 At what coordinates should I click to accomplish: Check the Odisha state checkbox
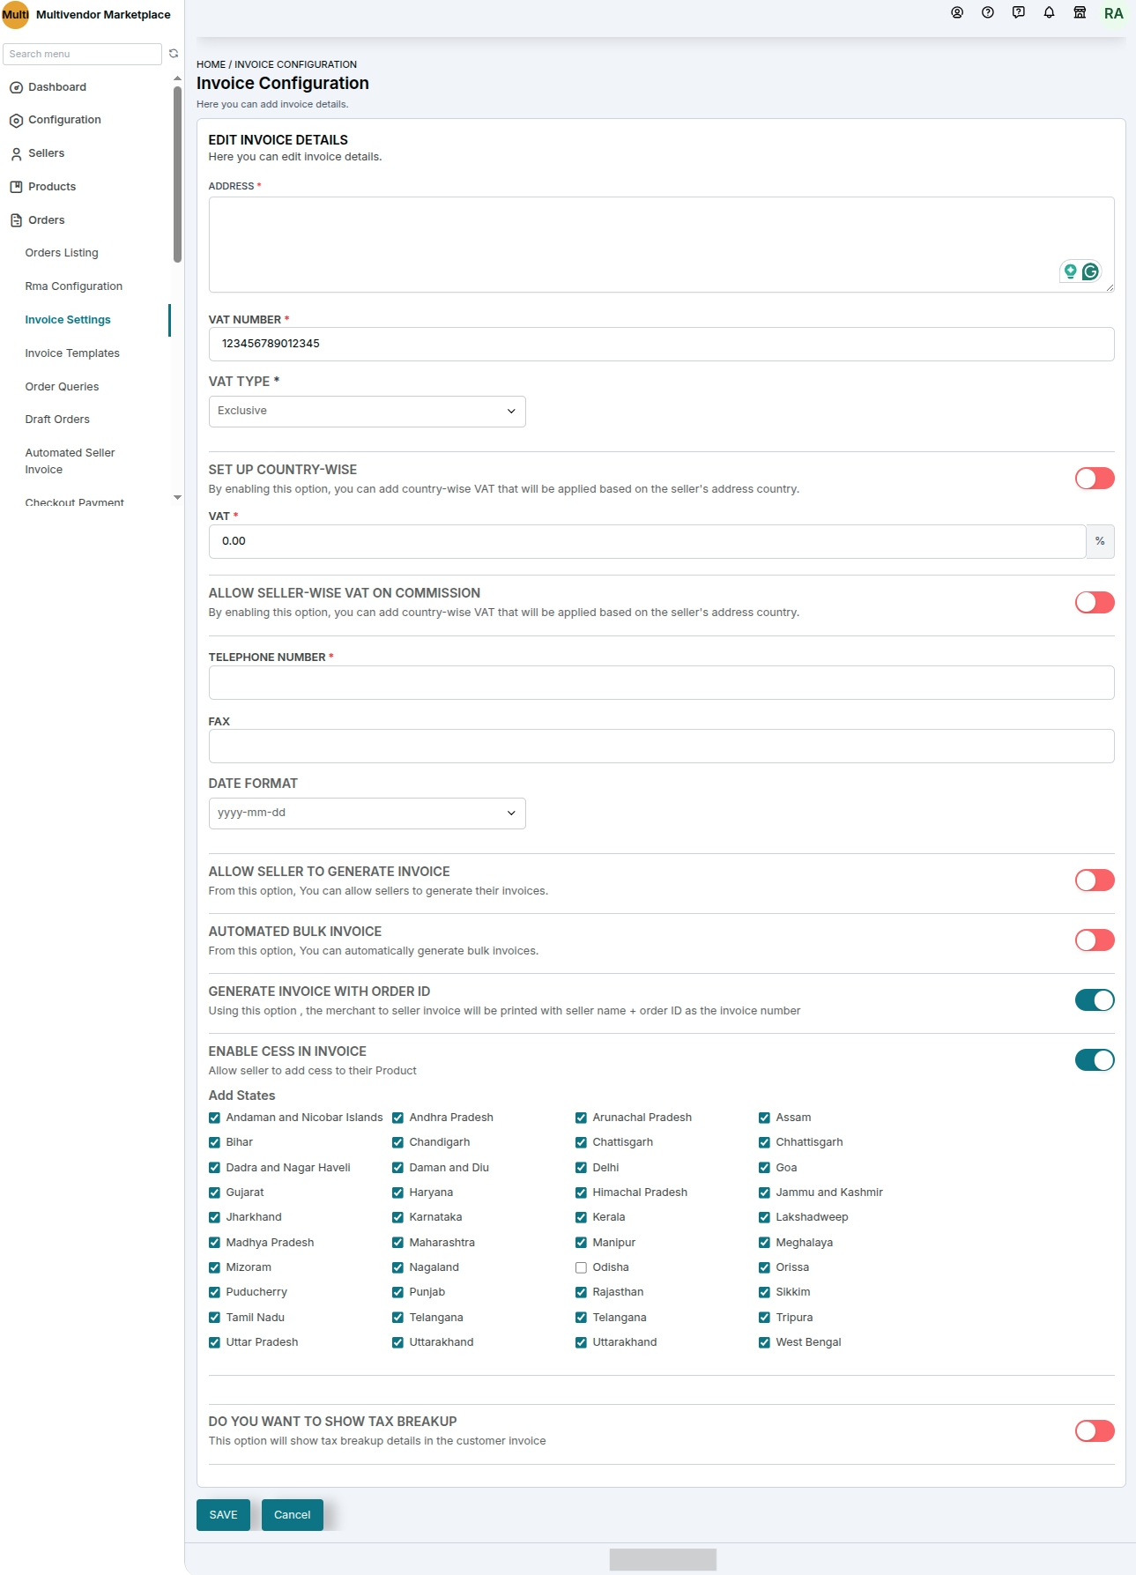click(x=581, y=1267)
